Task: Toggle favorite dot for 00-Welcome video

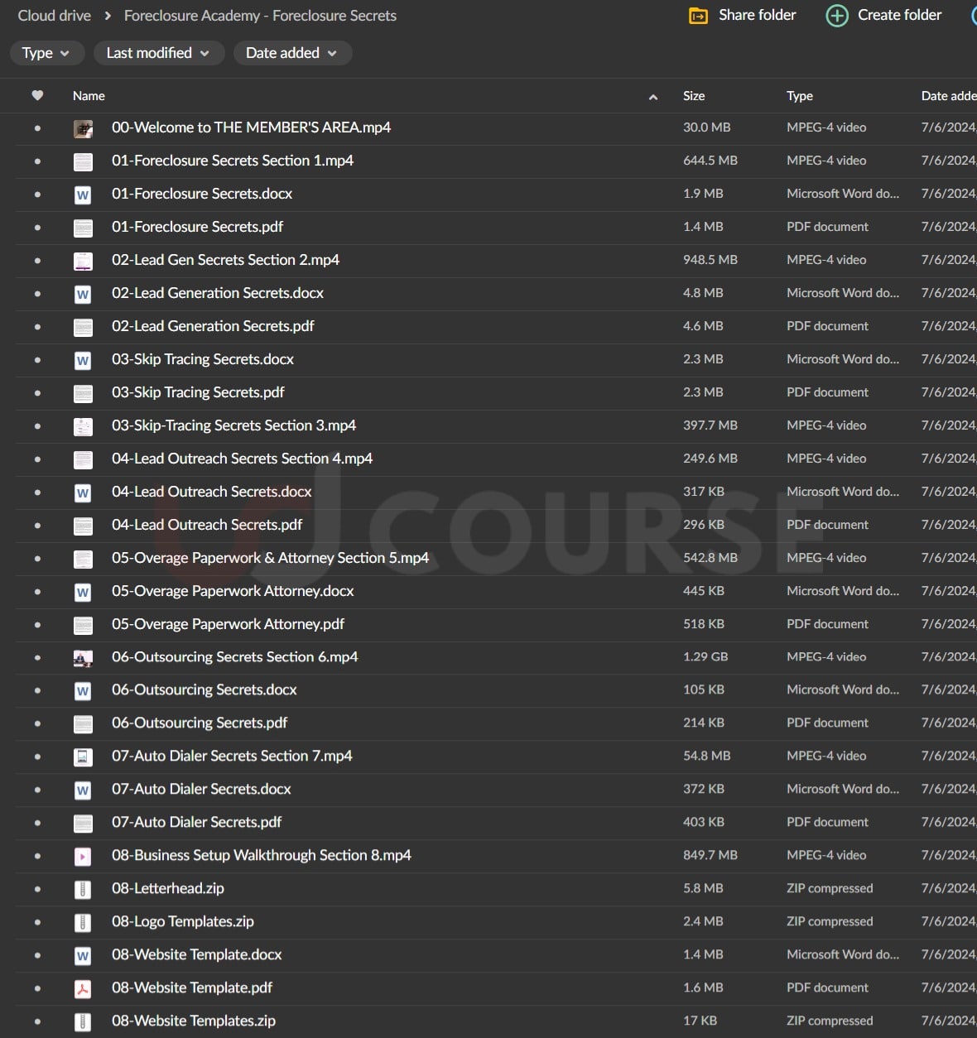Action: click(37, 128)
